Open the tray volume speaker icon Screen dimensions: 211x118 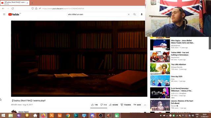(x=161, y=115)
